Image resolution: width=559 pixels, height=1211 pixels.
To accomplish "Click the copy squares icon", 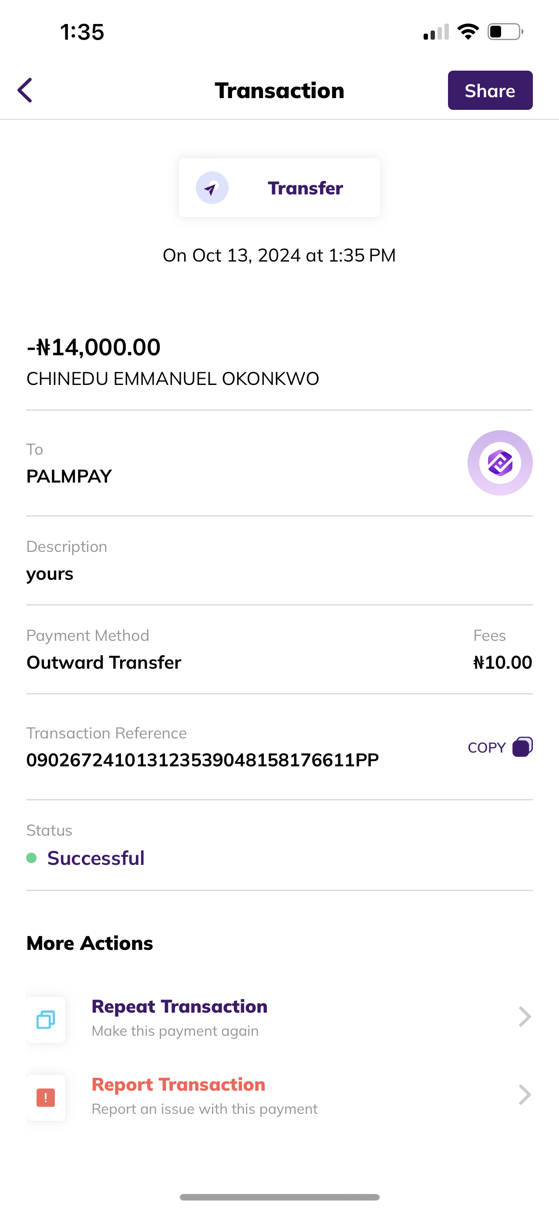I will pyautogui.click(x=522, y=747).
